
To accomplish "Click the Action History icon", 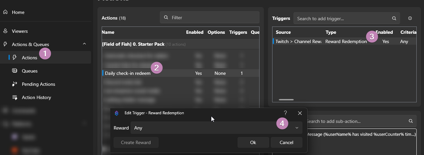I will coord(15,97).
